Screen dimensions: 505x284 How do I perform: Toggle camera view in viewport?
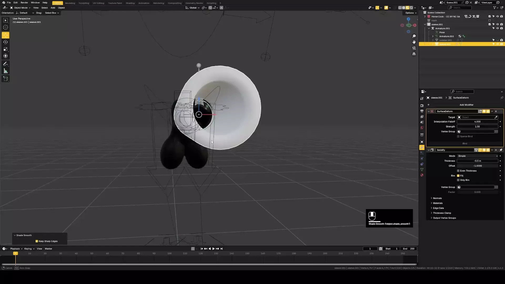click(414, 48)
